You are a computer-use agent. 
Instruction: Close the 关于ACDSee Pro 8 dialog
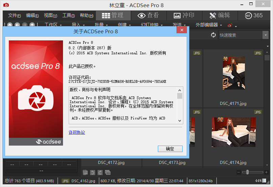(x=182, y=30)
